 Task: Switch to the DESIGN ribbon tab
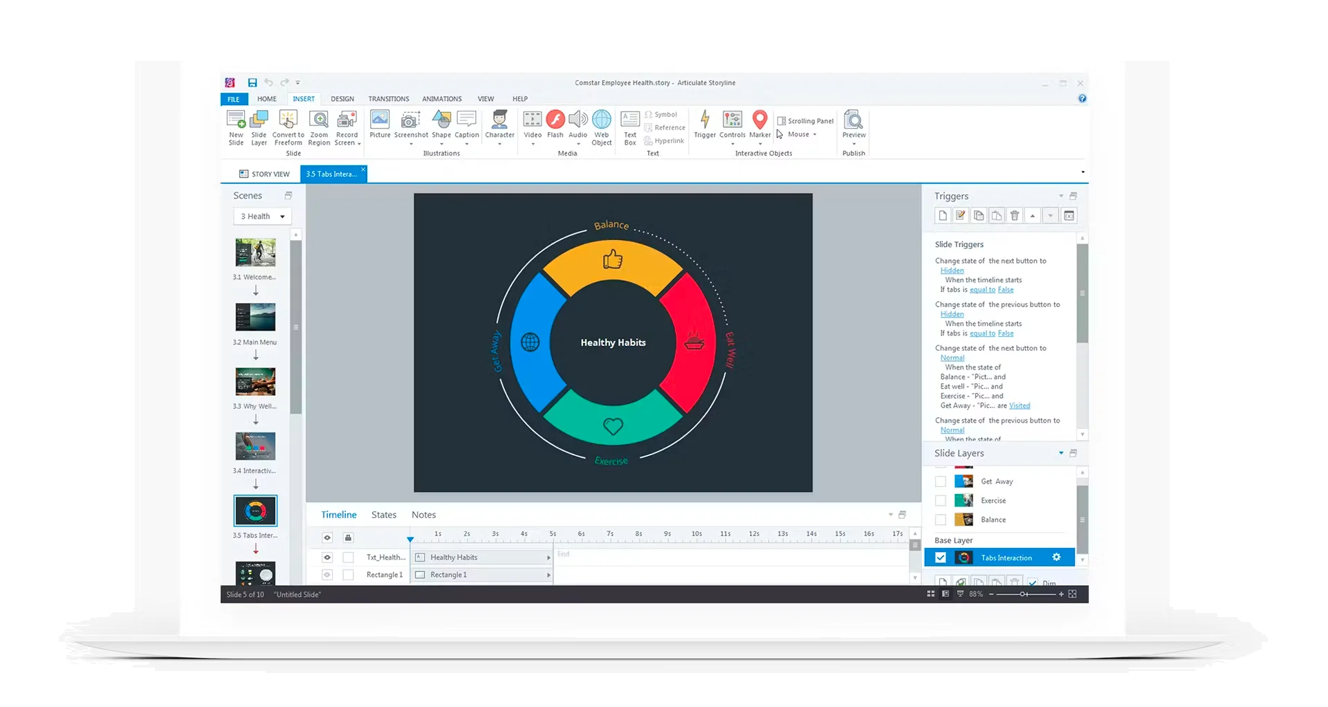342,99
